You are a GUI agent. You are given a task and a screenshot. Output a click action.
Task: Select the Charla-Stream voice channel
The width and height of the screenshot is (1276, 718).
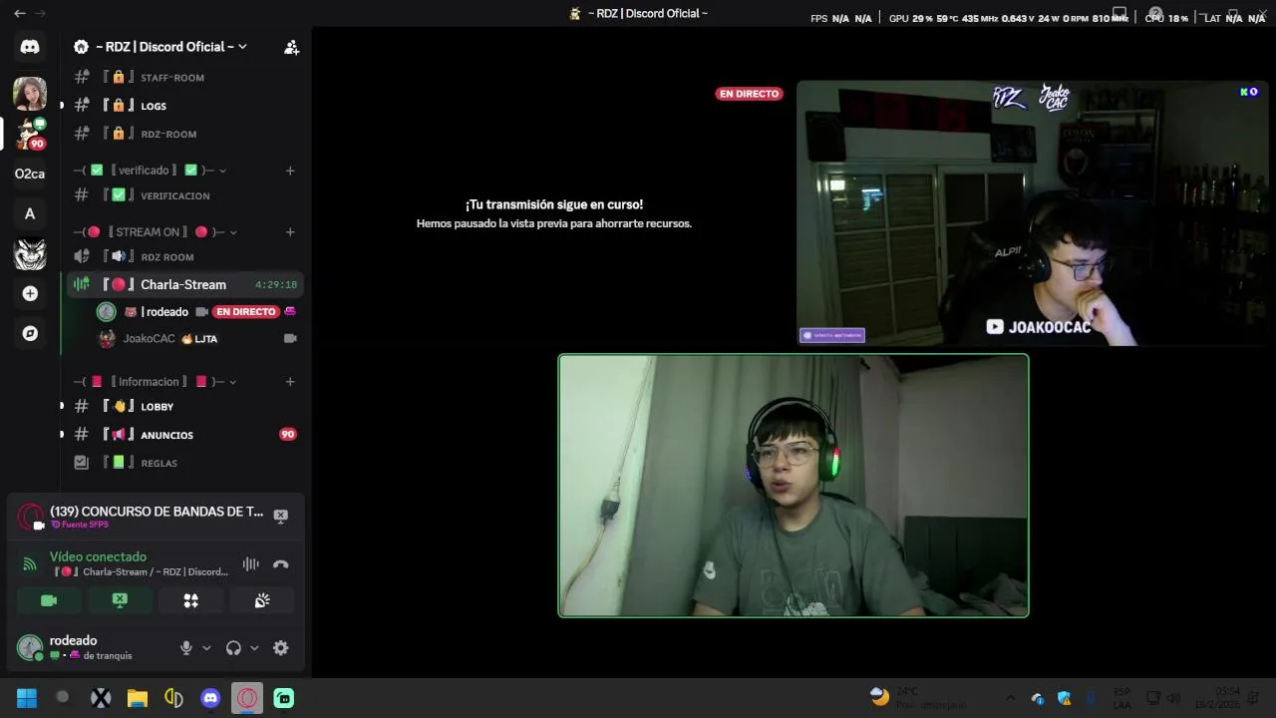point(183,284)
